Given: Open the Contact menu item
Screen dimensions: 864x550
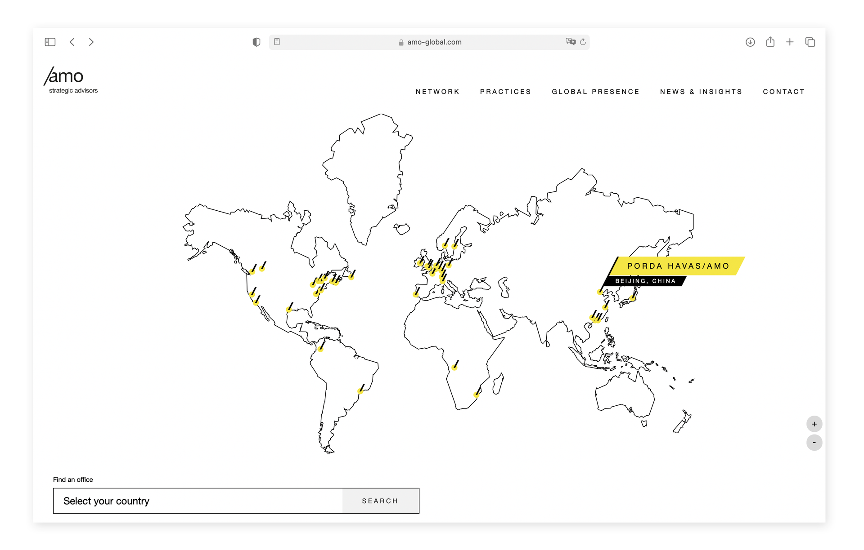Looking at the screenshot, I should pyautogui.click(x=783, y=92).
